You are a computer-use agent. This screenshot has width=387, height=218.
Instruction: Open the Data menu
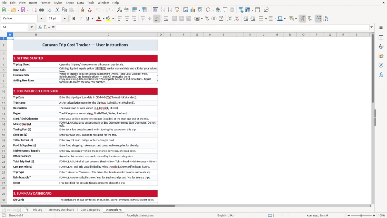pyautogui.click(x=80, y=3)
